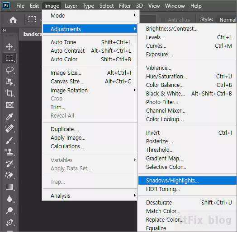Select the Crop tool
Screen dimensions: 237x232
point(9,93)
